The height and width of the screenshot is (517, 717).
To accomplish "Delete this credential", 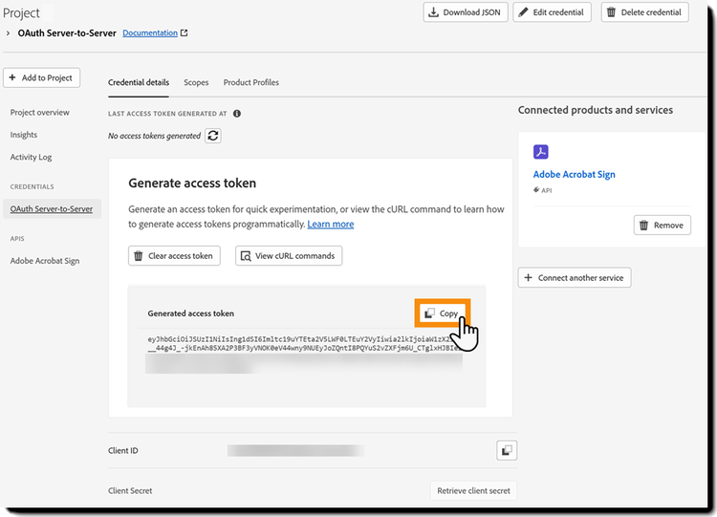I will [x=644, y=12].
